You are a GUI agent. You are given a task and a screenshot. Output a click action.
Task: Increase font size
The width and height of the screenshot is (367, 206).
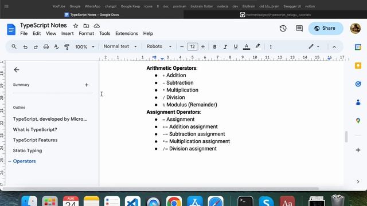click(203, 47)
